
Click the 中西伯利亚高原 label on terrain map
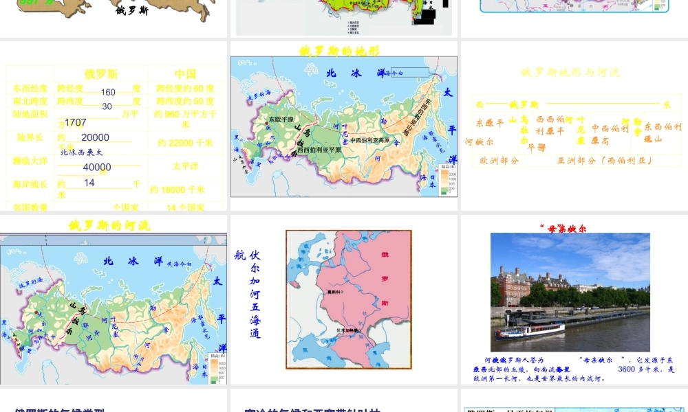coord(370,140)
